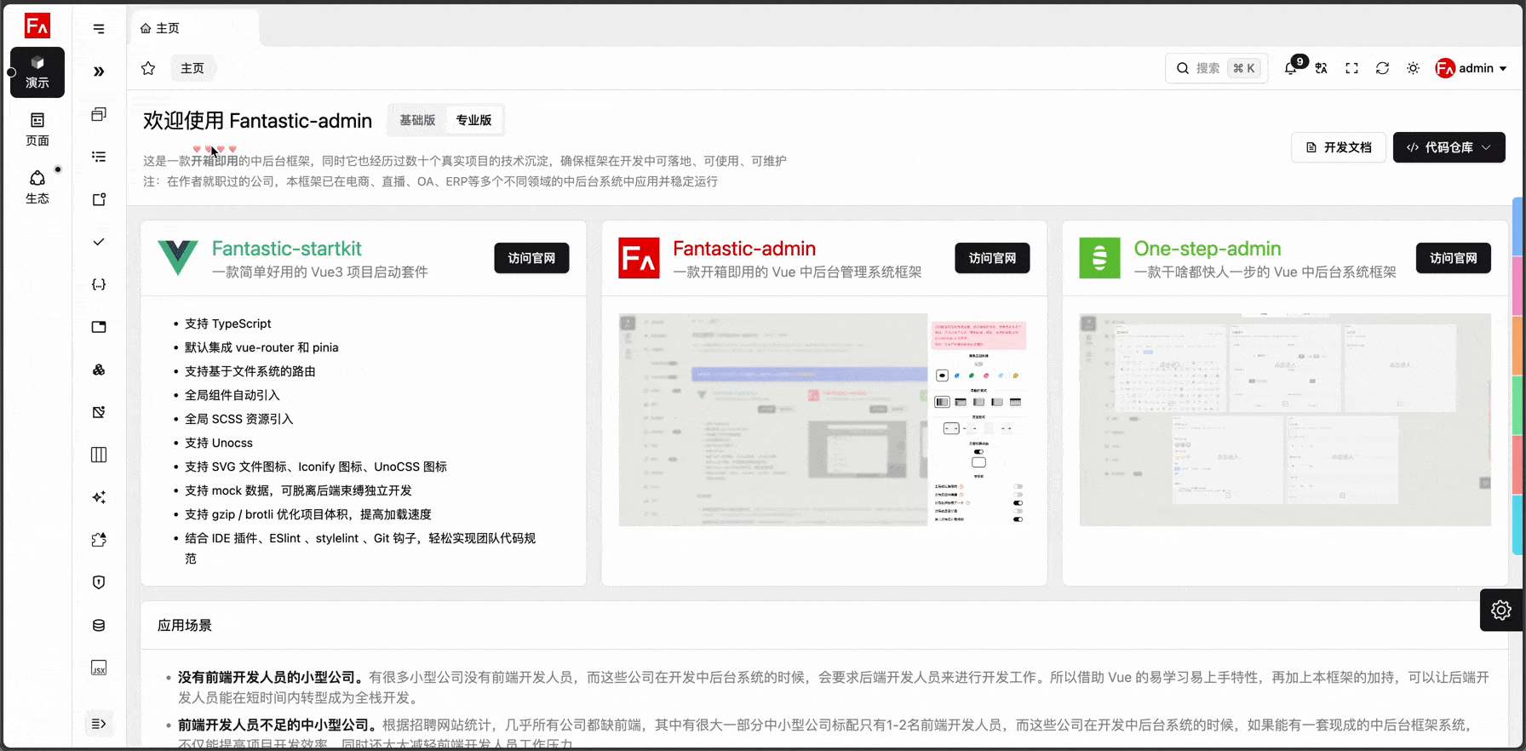Viewport: 1526px width, 751px height.
Task: Enter fullscreen mode via toolbar icon
Action: click(x=1351, y=68)
